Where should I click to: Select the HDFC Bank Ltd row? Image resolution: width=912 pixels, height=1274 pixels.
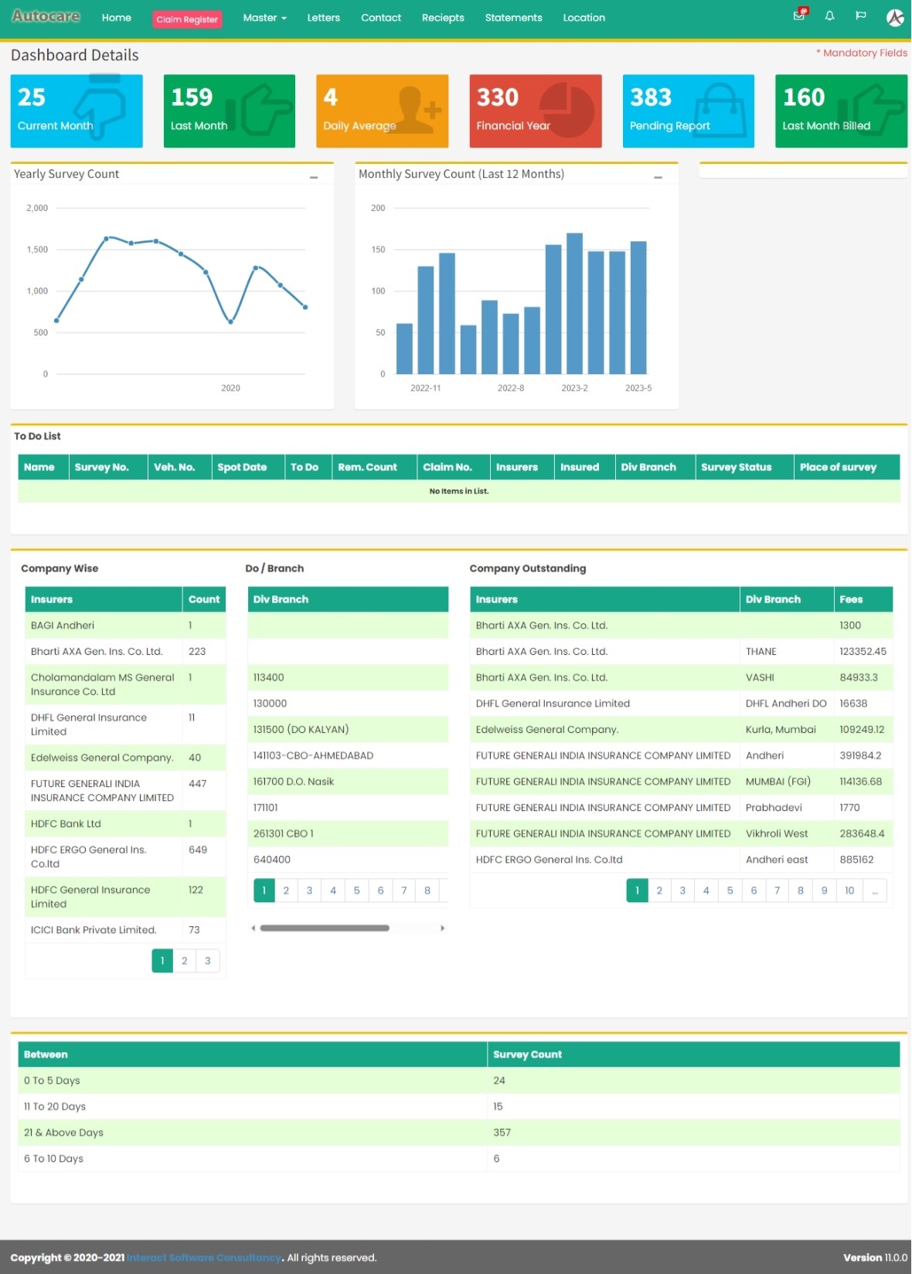coord(125,824)
